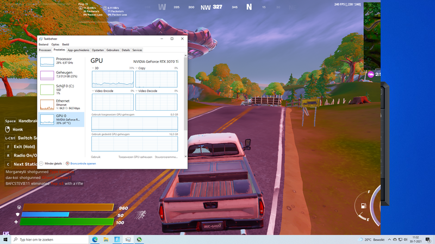This screenshot has width=435, height=244.
Task: Maximize the Taakbeheer window
Action: (x=172, y=38)
